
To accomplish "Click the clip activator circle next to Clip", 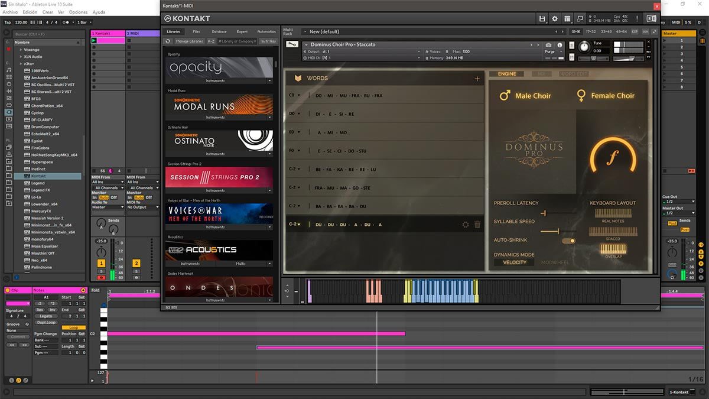I will pyautogui.click(x=9, y=290).
